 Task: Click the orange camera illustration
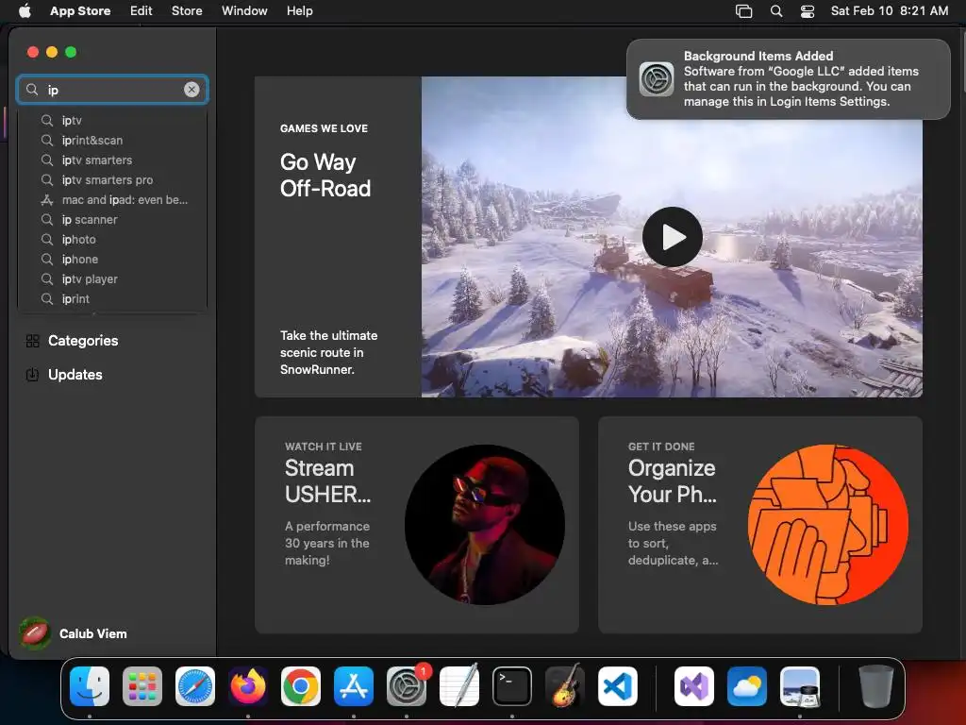pyautogui.click(x=828, y=525)
